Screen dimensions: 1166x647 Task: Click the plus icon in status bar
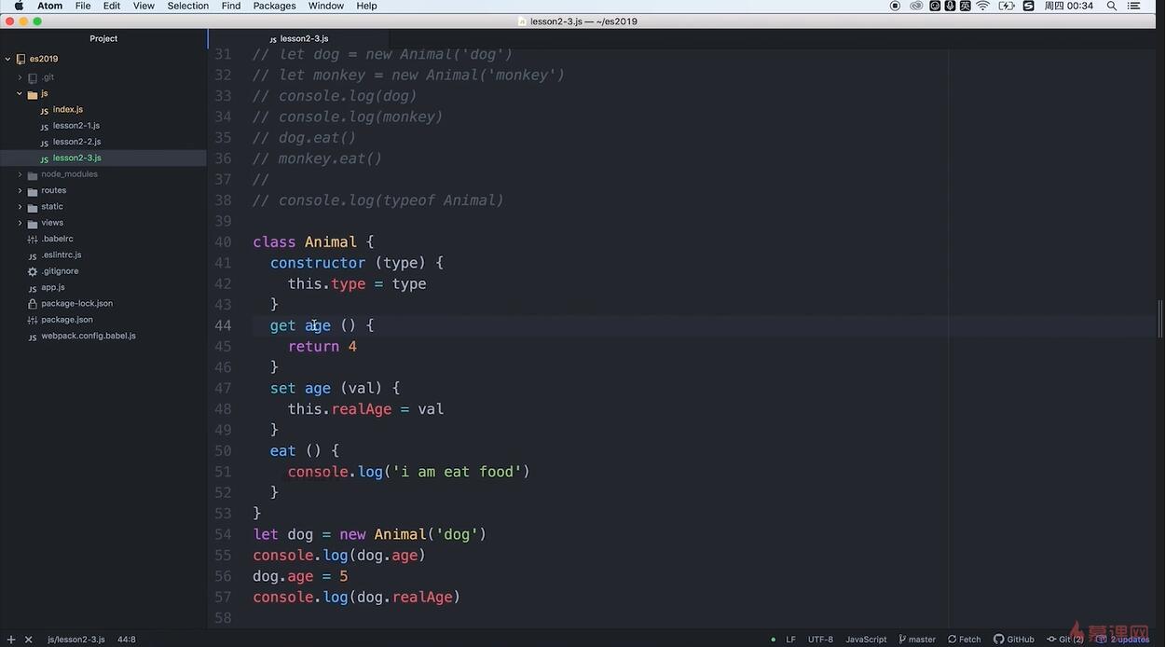[x=11, y=640]
